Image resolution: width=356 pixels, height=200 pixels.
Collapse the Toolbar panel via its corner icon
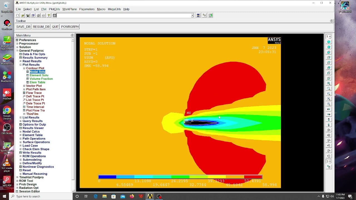click(x=332, y=21)
